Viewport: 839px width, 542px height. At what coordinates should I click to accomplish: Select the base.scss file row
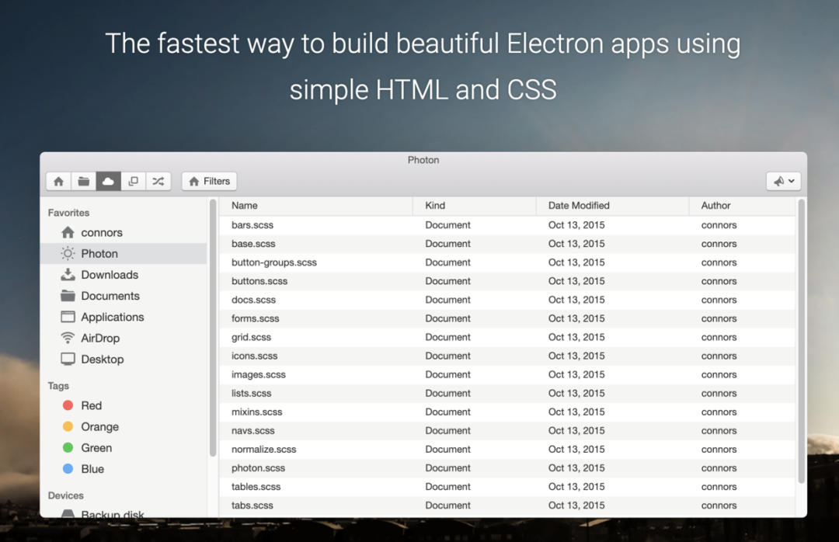tap(507, 244)
